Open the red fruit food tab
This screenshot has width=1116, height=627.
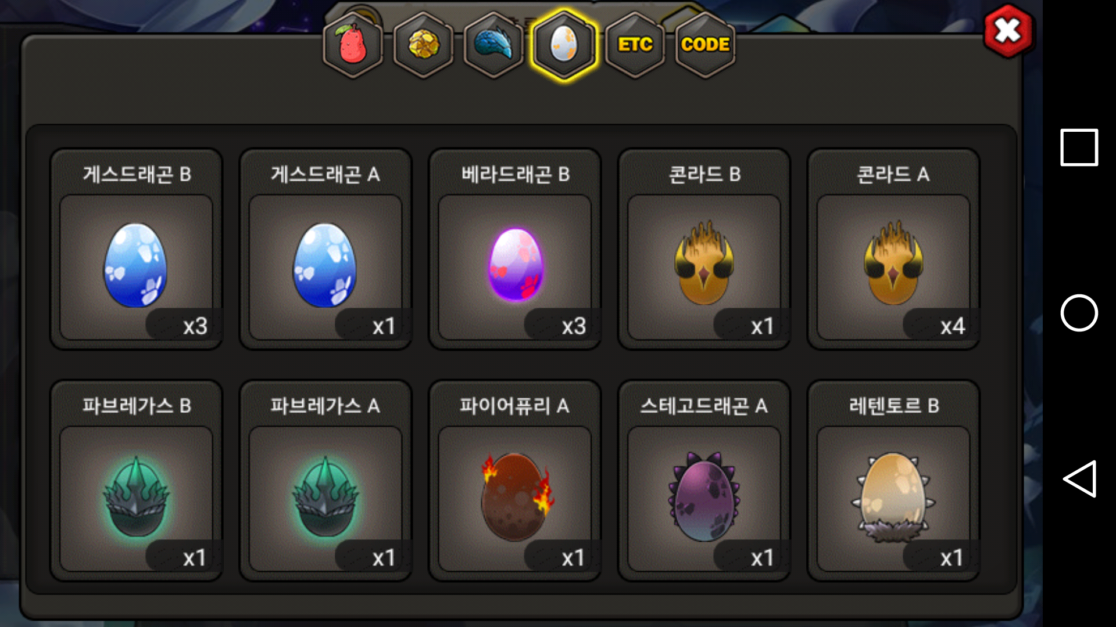click(353, 45)
